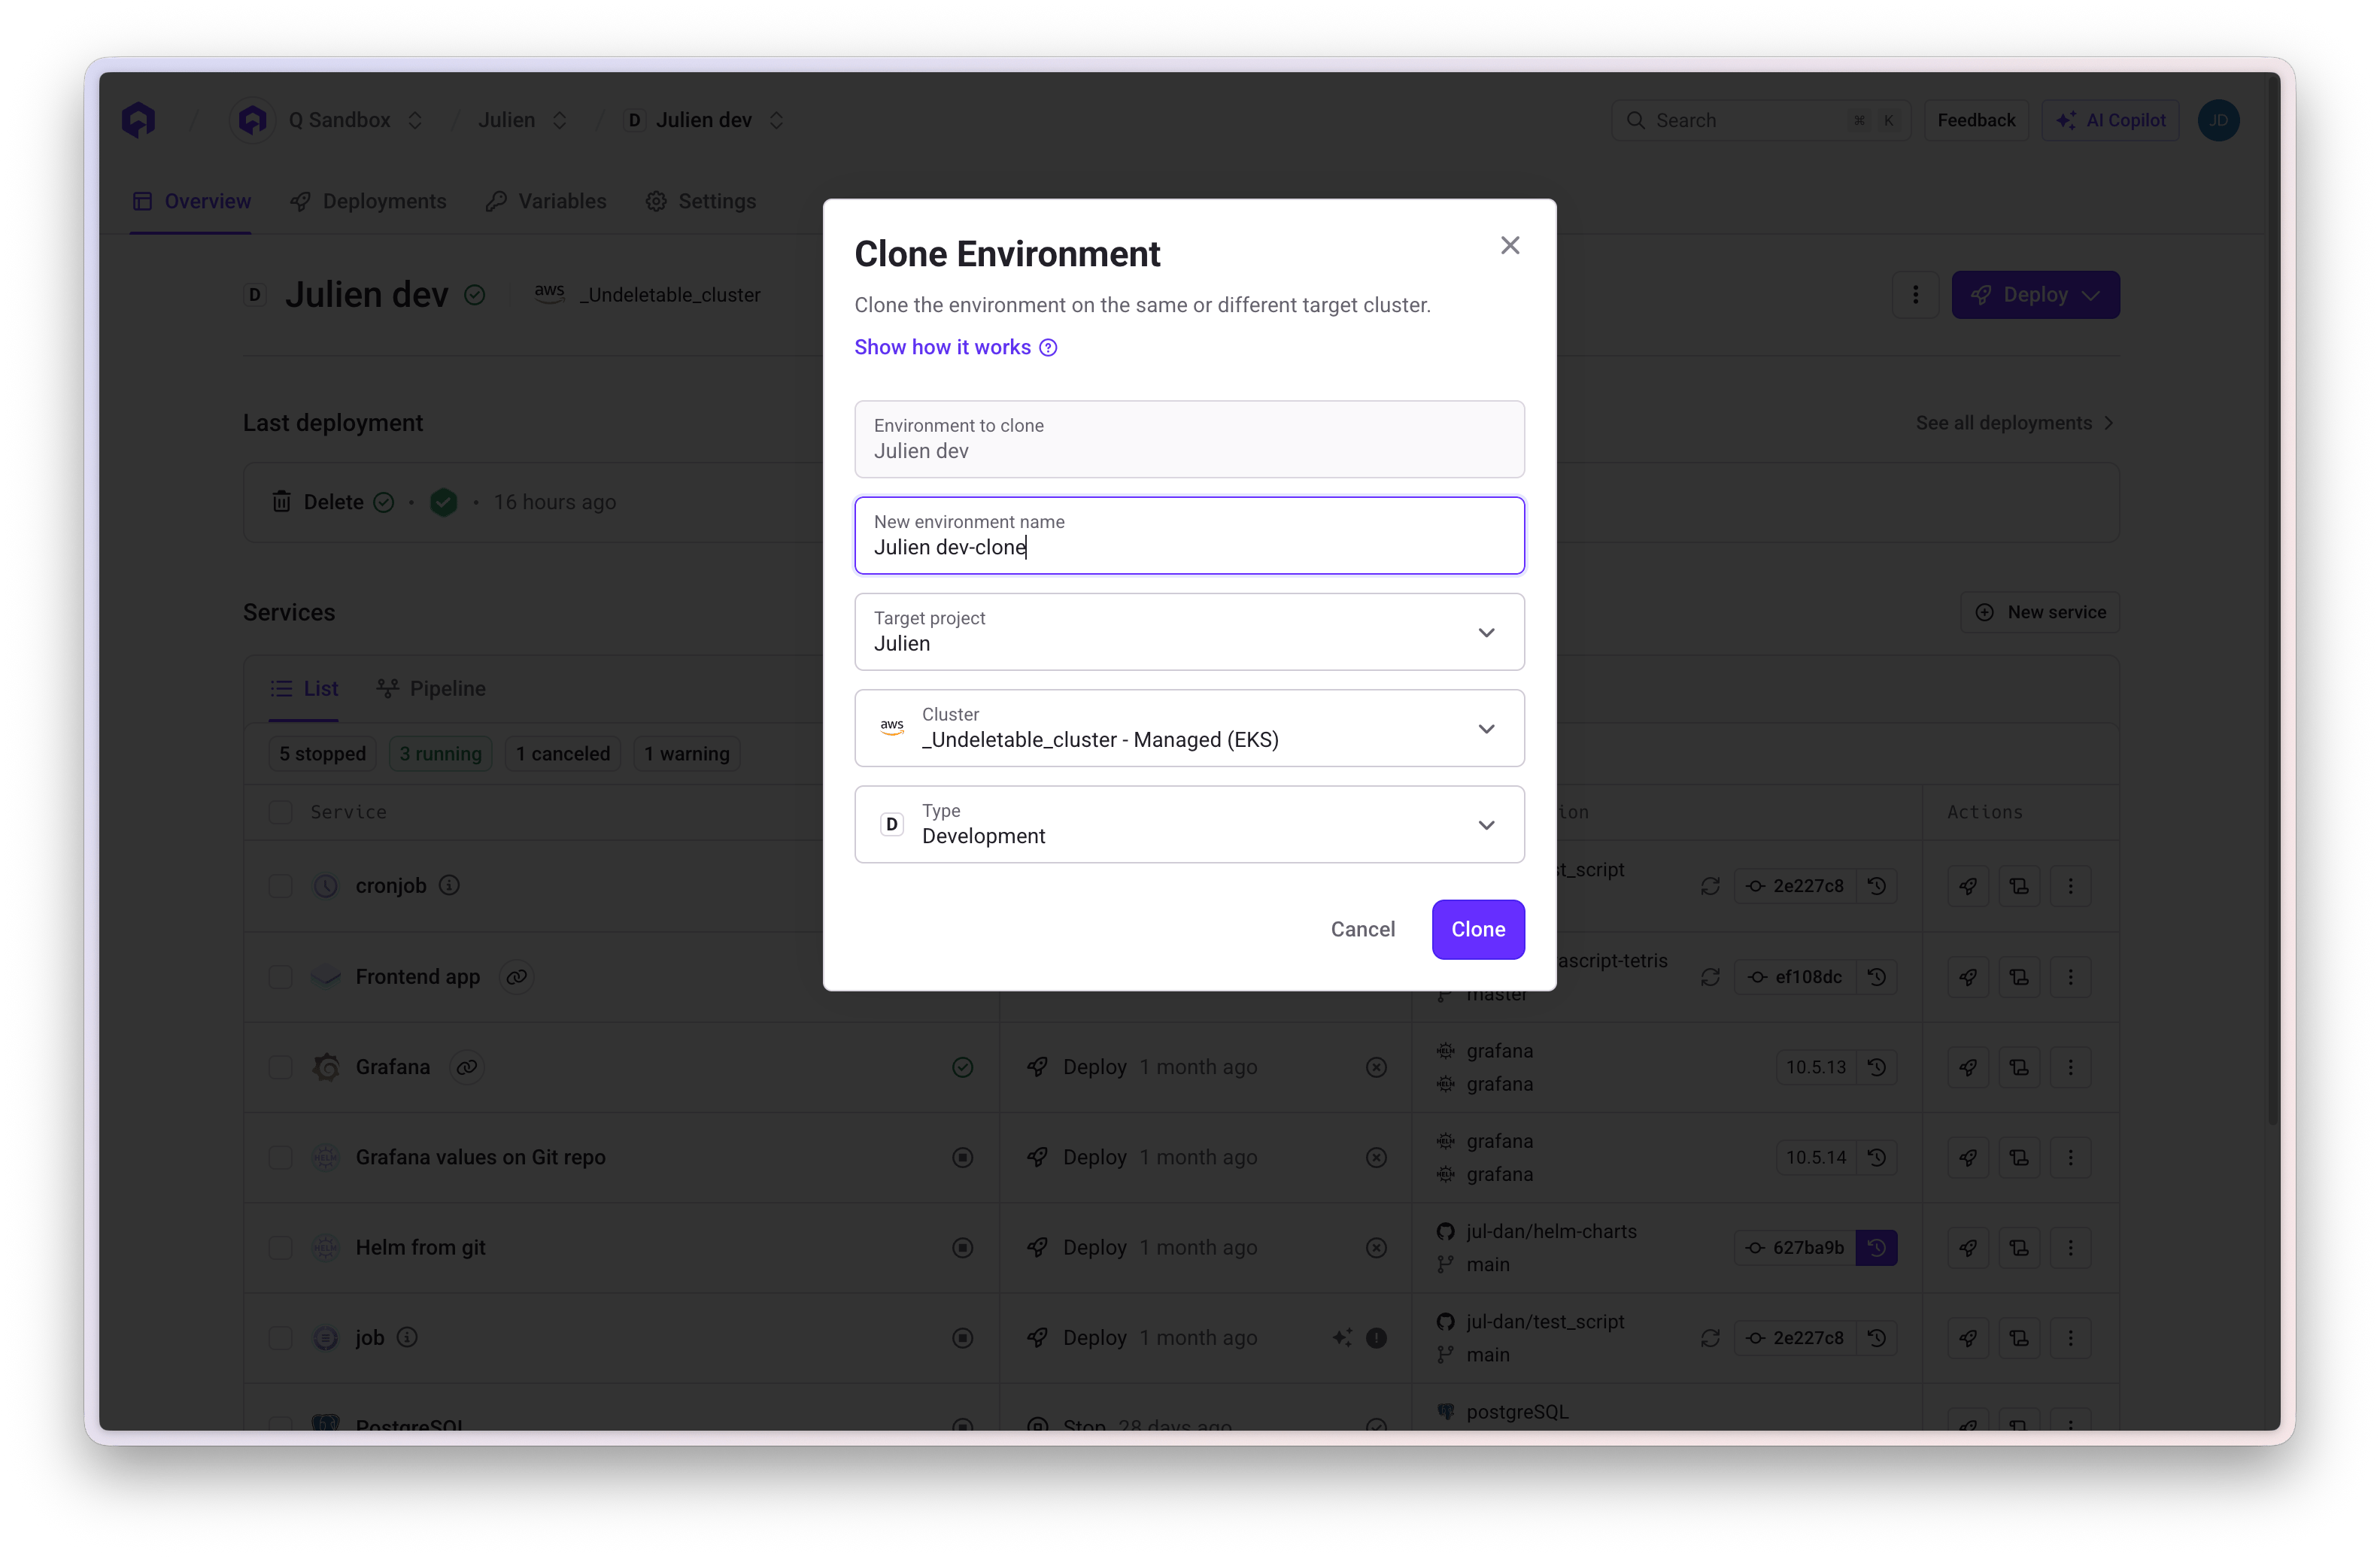Add a New service
Viewport: 2380px width, 1557px height.
click(x=2040, y=612)
